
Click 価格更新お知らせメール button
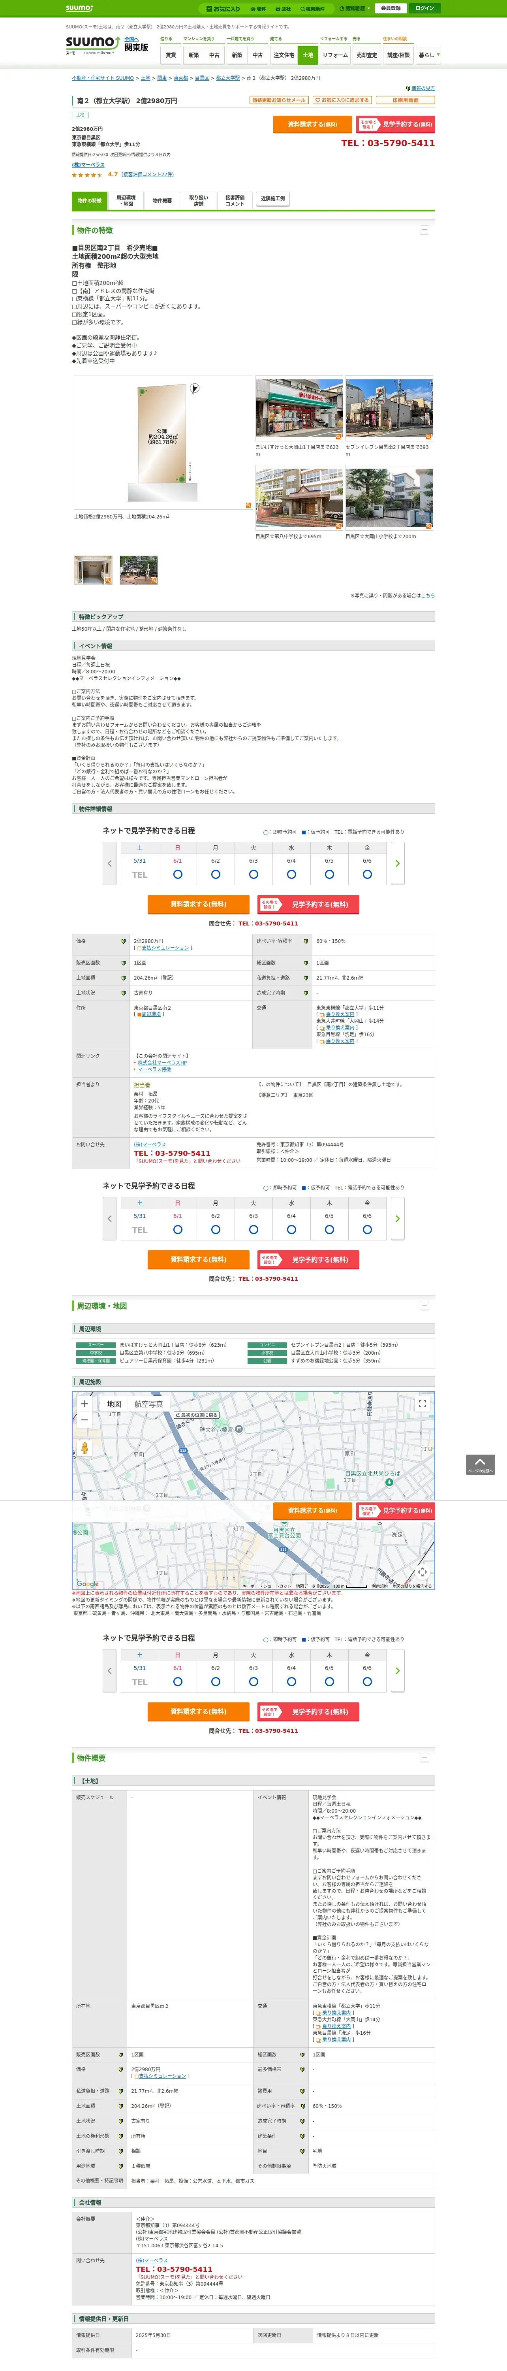click(279, 100)
